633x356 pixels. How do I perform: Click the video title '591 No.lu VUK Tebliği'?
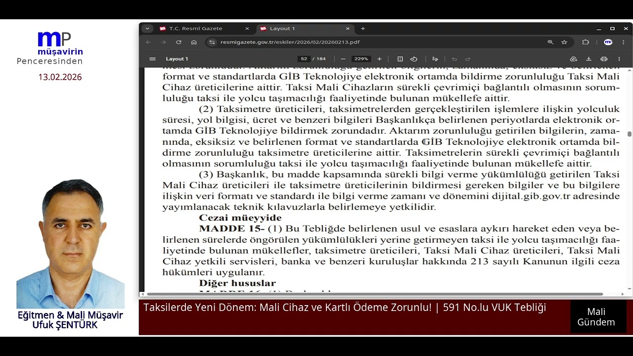click(494, 308)
